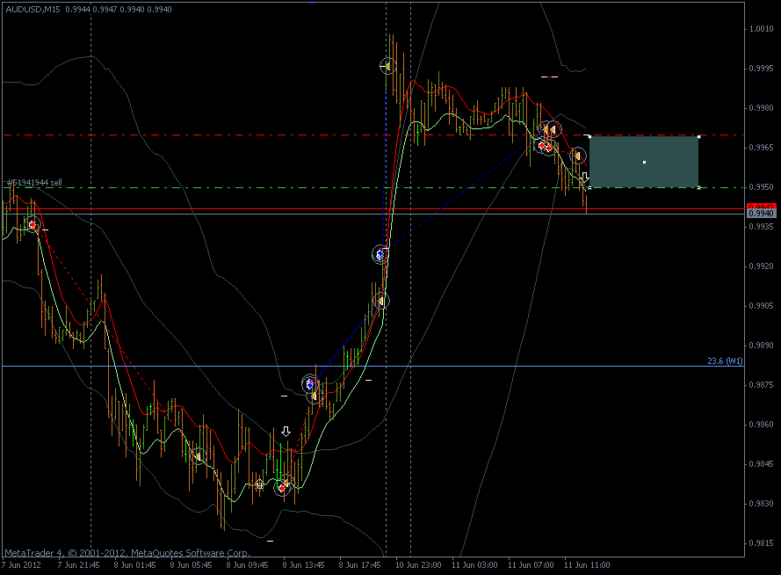This screenshot has height=575, width=781.
Task: Click the red sell arrow near the 0.9835 level
Action: [x=282, y=488]
